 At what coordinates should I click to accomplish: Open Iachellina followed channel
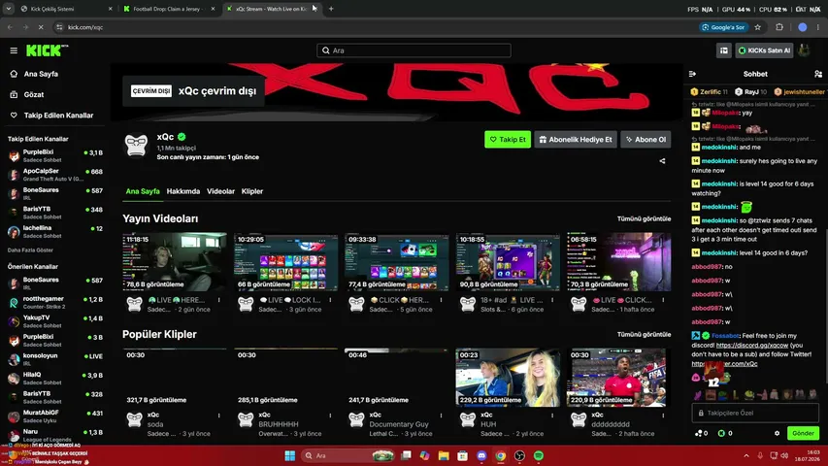point(55,231)
